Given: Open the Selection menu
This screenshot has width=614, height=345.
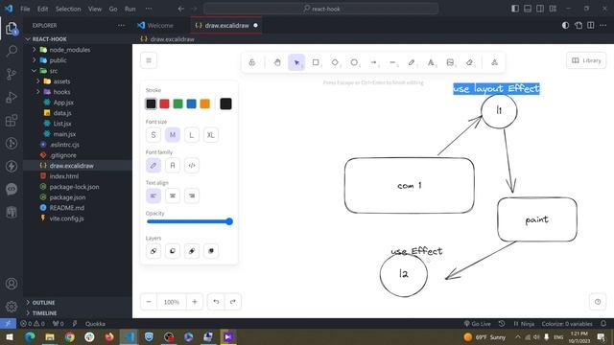Looking at the screenshot, I should (68, 9).
